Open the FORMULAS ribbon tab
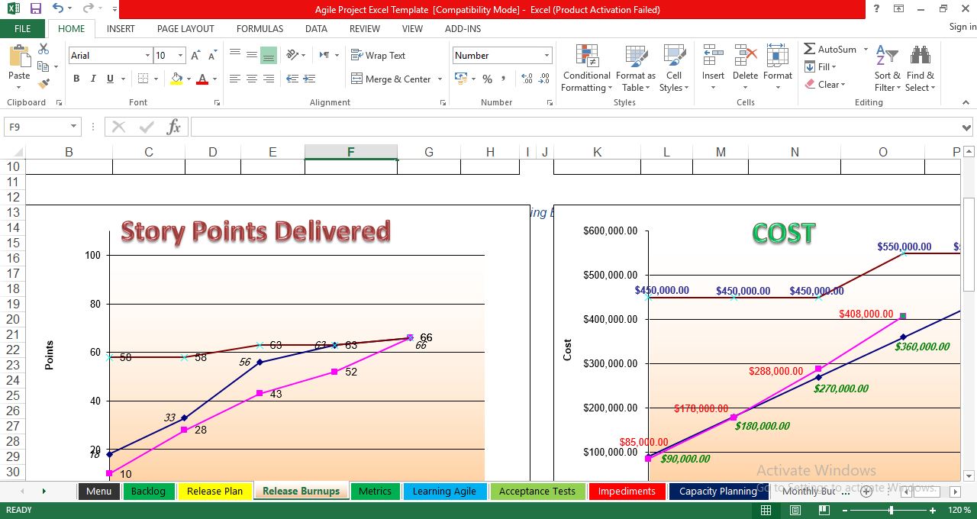The image size is (977, 519). pyautogui.click(x=260, y=28)
